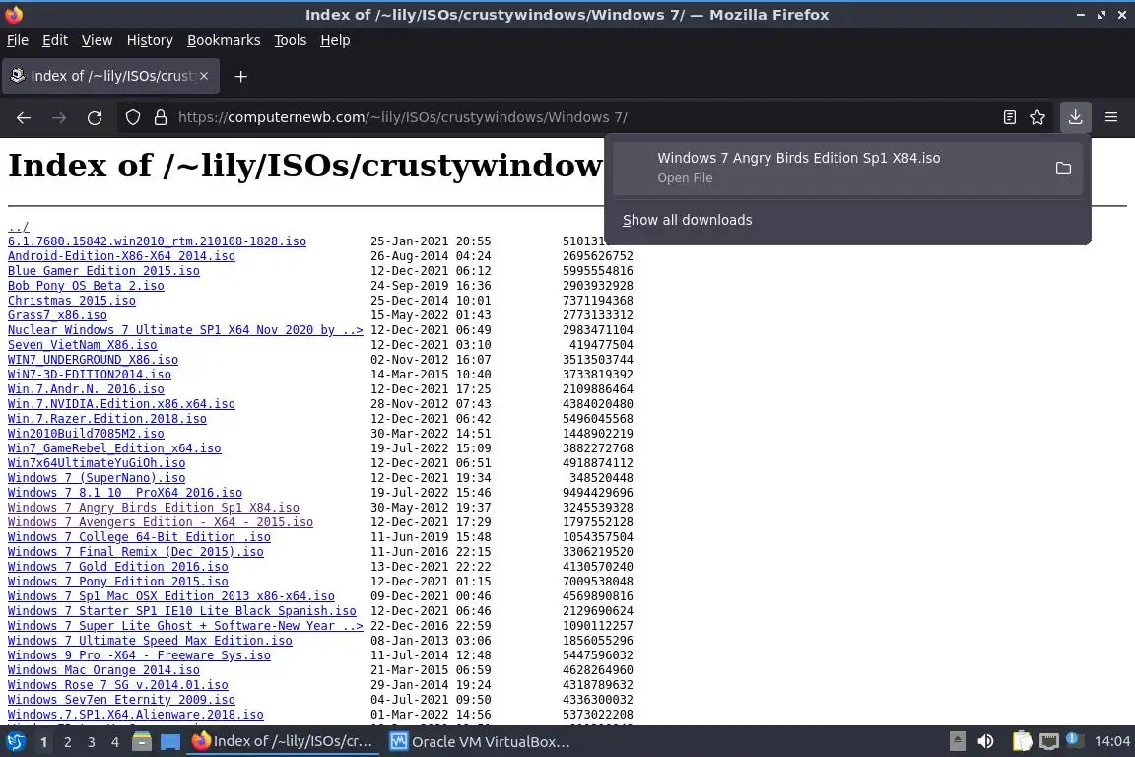The width and height of the screenshot is (1135, 757).
Task: Click Windows_Mac_Orange_2014.iso link
Action: [103, 670]
